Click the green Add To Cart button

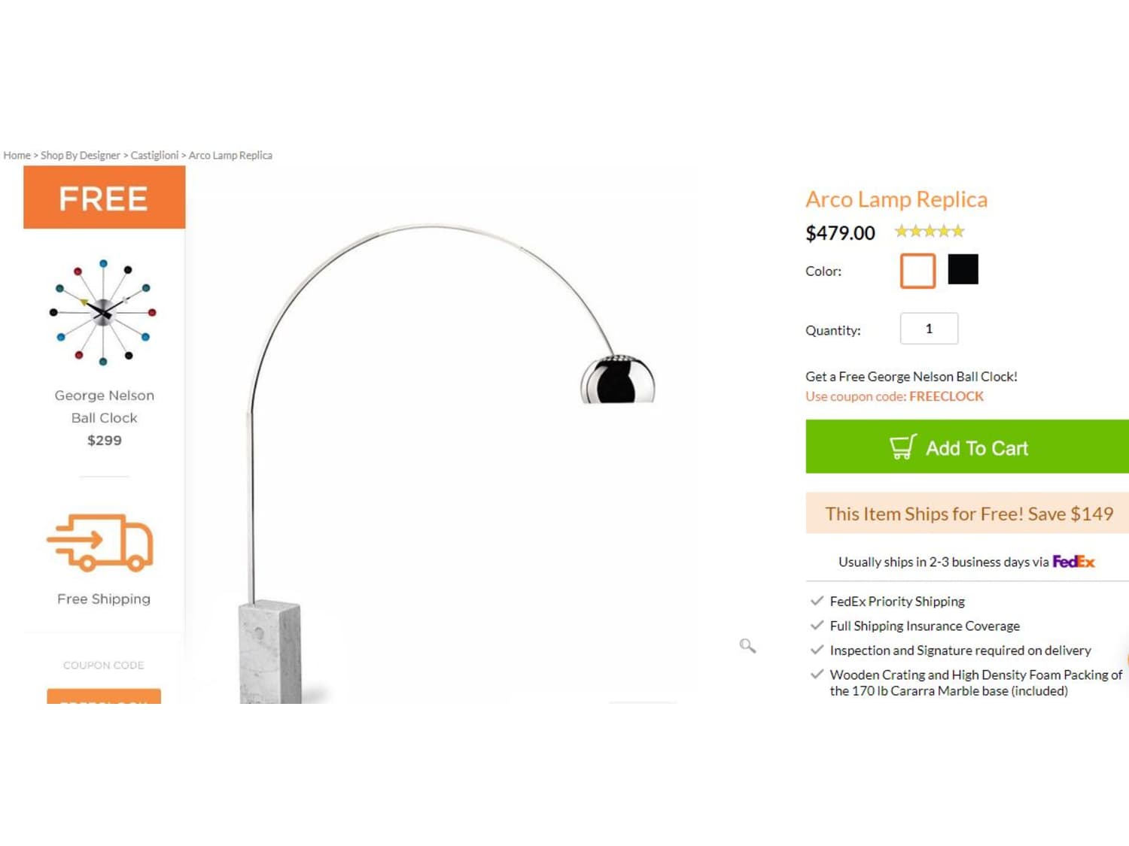click(x=967, y=447)
